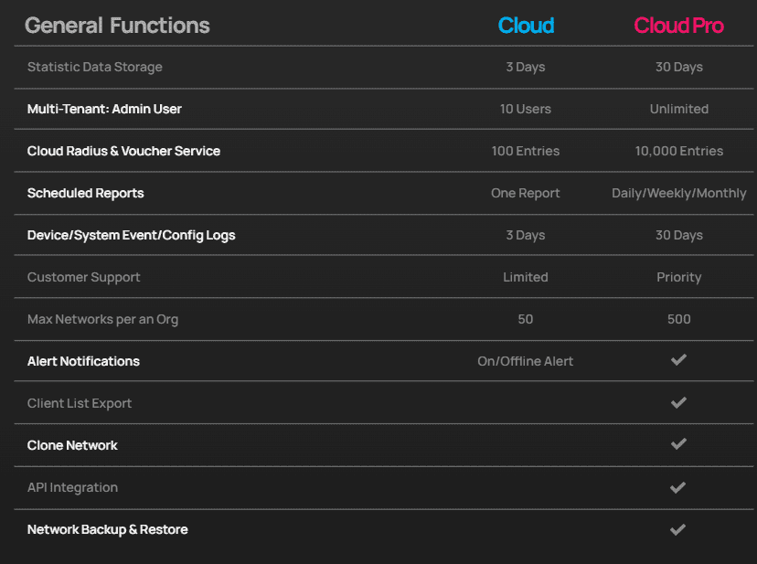Click the Cloud Pro checkmark for Client List Export
Screen dimensions: 757x564
pyautogui.click(x=678, y=402)
